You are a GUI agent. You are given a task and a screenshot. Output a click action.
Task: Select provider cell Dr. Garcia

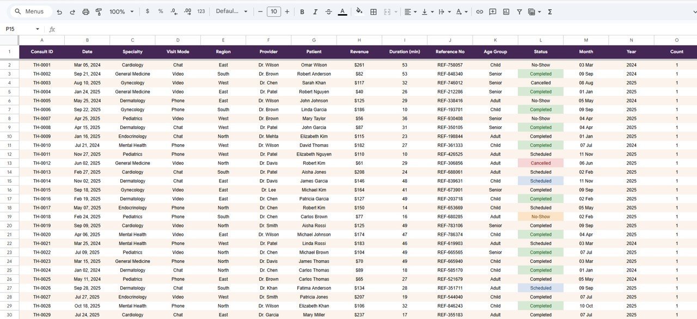click(x=268, y=315)
